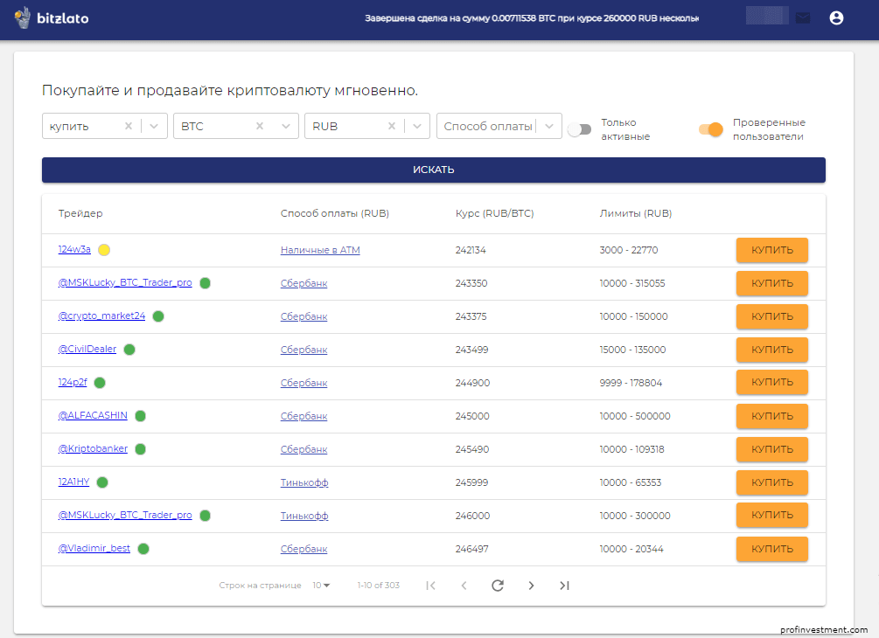Click the green status dot next to 12A1HY
Viewport: 879px width, 638px height.
click(x=102, y=482)
